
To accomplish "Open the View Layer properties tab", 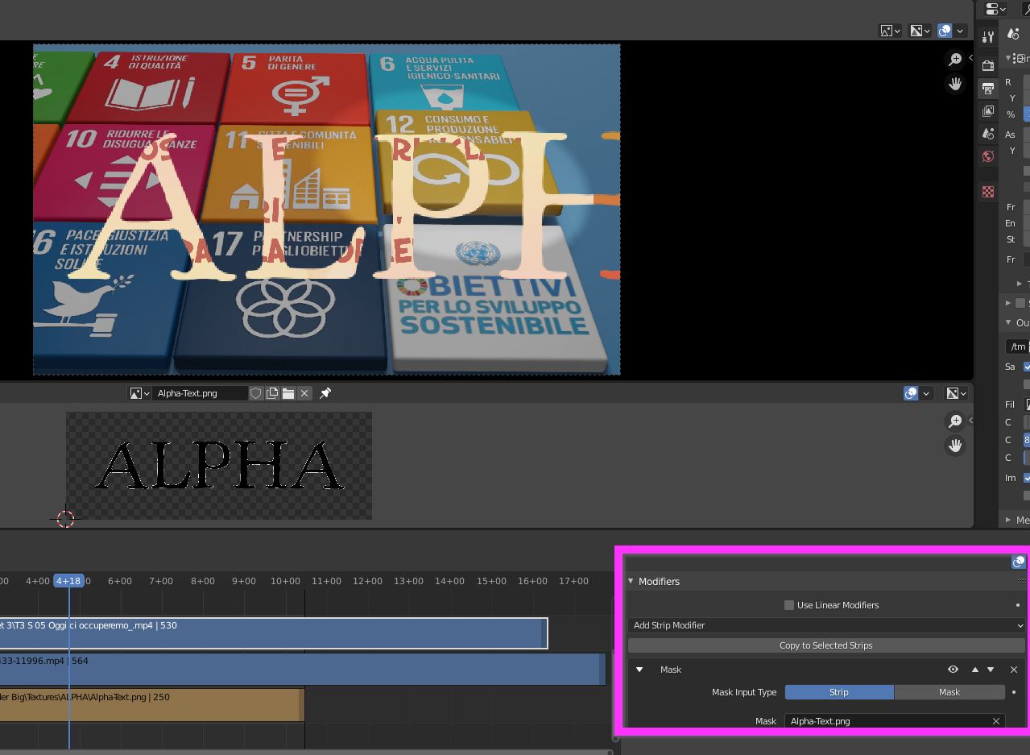I will (x=988, y=110).
